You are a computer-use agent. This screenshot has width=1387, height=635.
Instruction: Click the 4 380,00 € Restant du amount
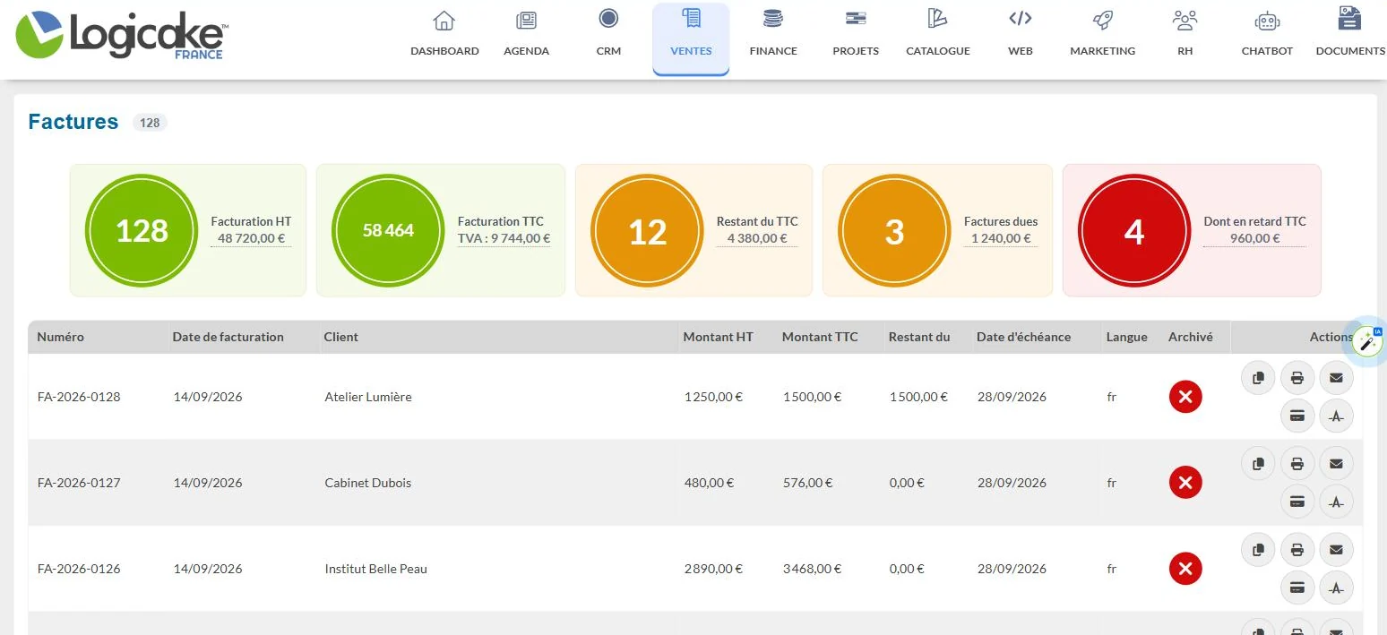pyautogui.click(x=757, y=238)
